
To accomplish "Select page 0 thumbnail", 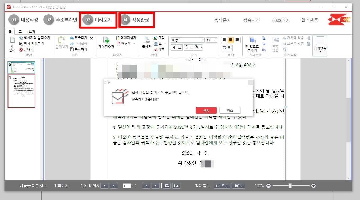I will point(21,67).
